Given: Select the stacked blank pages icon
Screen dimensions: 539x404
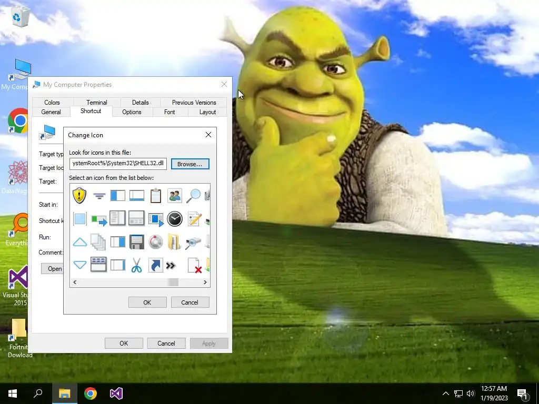Looking at the screenshot, I should point(98,242).
